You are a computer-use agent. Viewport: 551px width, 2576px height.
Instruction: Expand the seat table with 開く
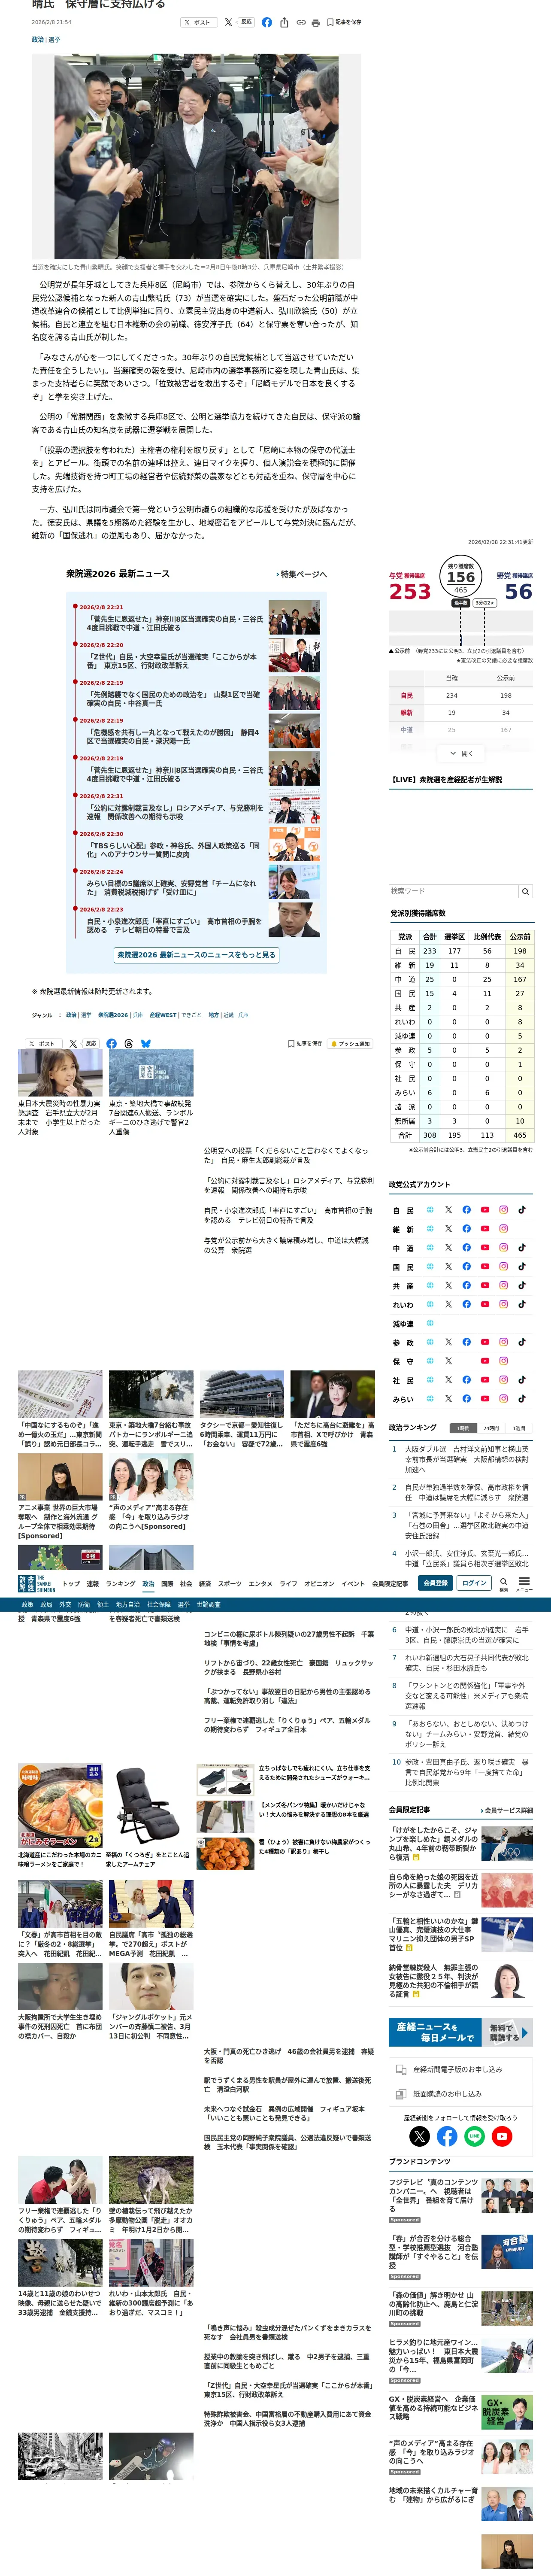pos(461,753)
